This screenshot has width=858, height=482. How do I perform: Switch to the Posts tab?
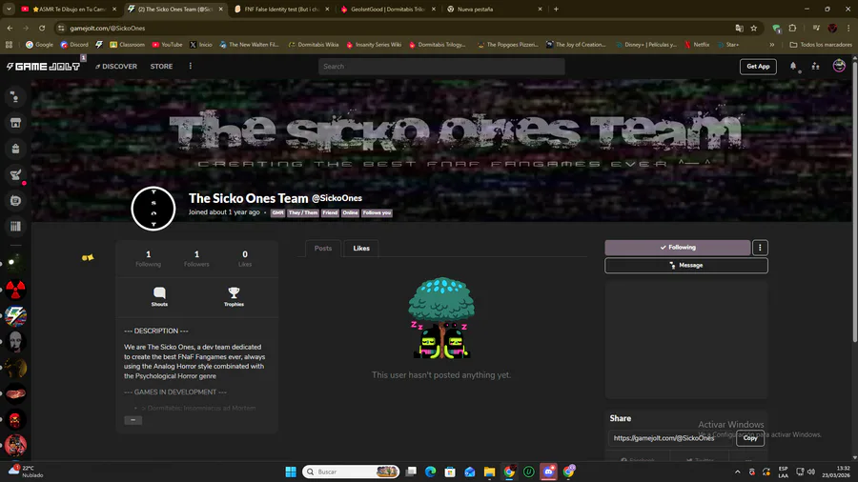click(323, 248)
